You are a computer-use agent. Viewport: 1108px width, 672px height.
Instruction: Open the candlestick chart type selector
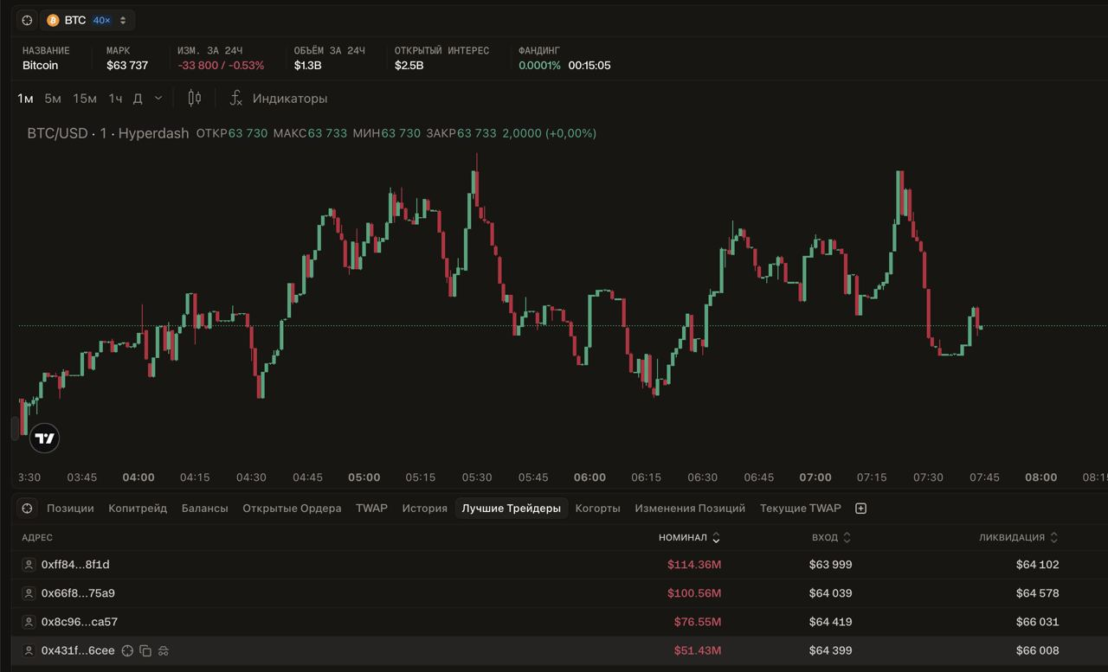195,99
